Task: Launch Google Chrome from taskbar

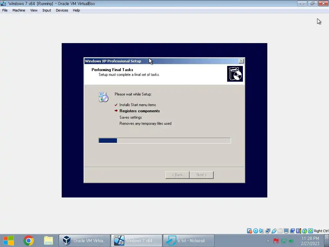Action: [29, 241]
